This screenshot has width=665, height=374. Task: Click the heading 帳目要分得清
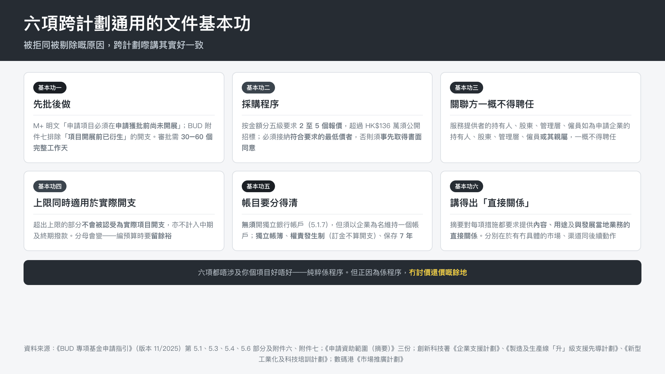tap(270, 203)
